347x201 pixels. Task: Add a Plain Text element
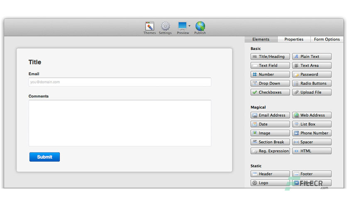(312, 56)
